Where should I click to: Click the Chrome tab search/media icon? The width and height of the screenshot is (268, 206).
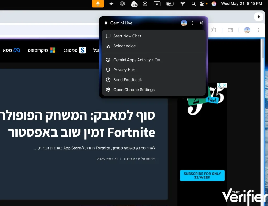click(230, 30)
